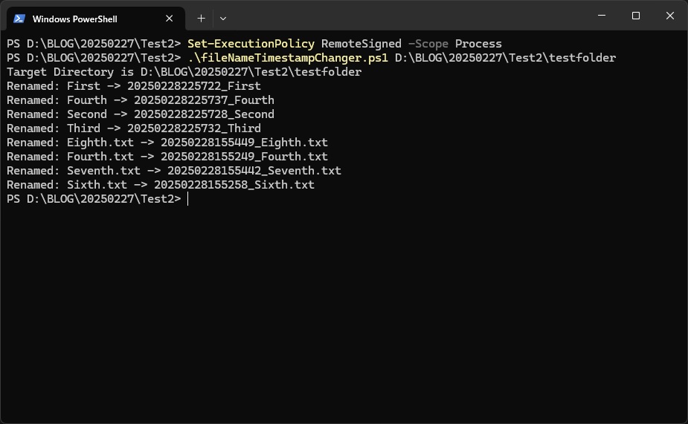688x424 pixels.
Task: Click the -Scope parameter in first command
Action: 428,44
